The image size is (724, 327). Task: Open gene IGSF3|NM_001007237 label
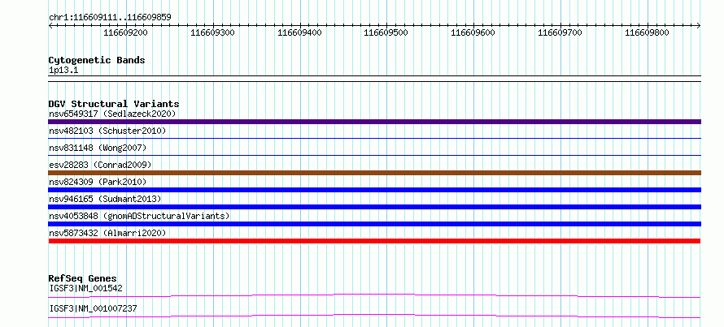[93, 308]
